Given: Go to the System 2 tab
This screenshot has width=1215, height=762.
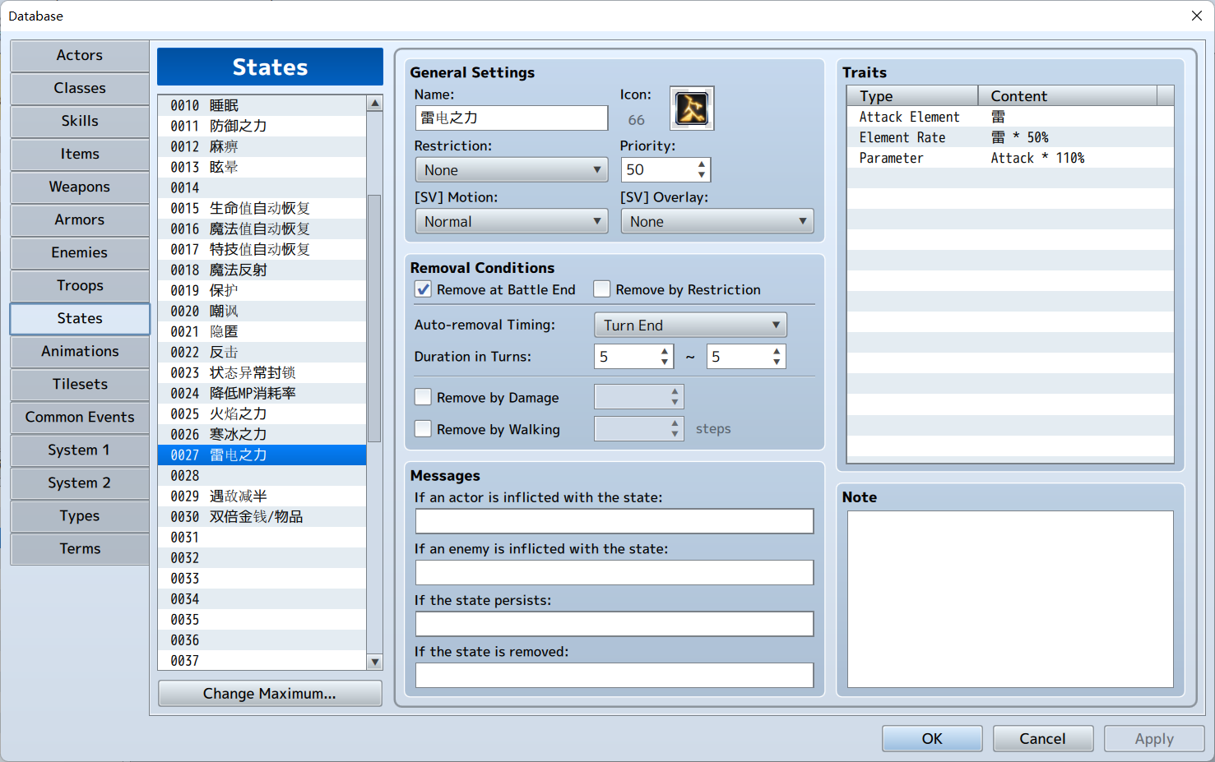Looking at the screenshot, I should pyautogui.click(x=80, y=483).
